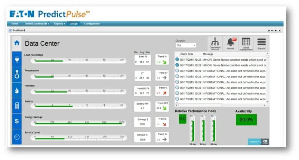The width and height of the screenshot is (299, 160).
Task: Click the Eaton PredictPulse logo
Action: click(x=50, y=14)
